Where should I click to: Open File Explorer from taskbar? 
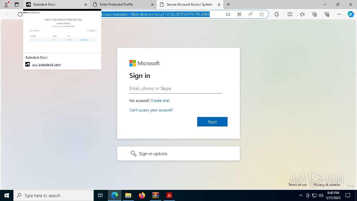pyautogui.click(x=128, y=195)
